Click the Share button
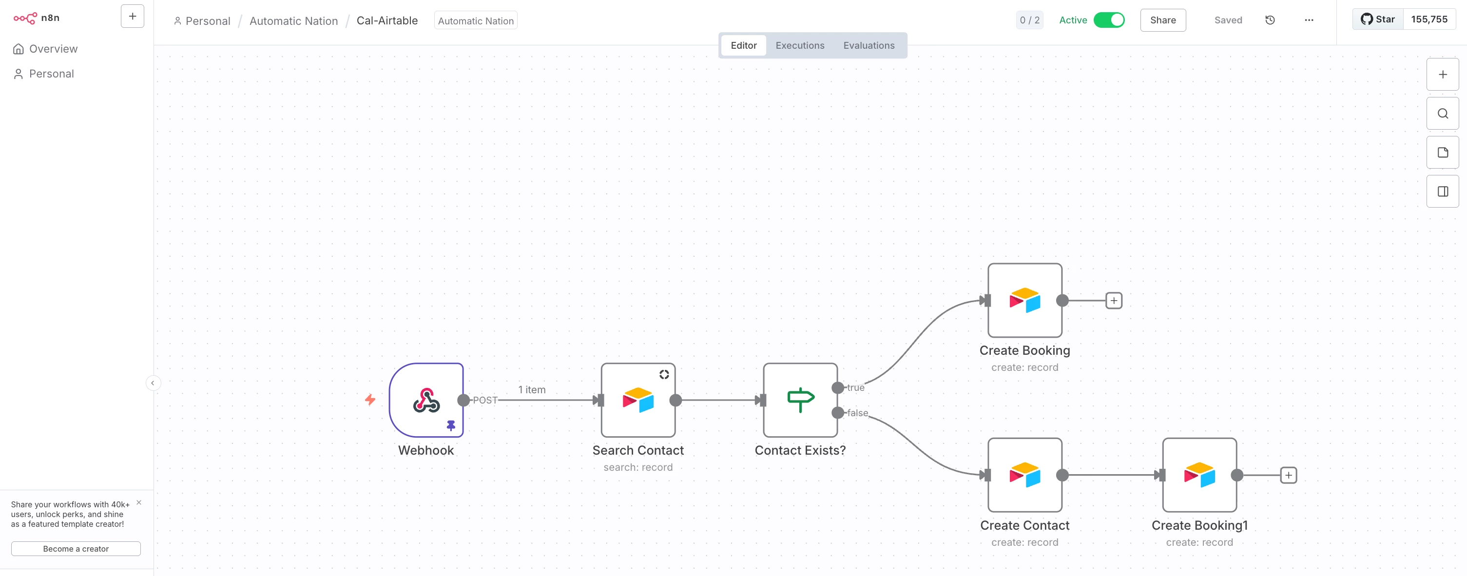This screenshot has height=576, width=1467. (1162, 20)
